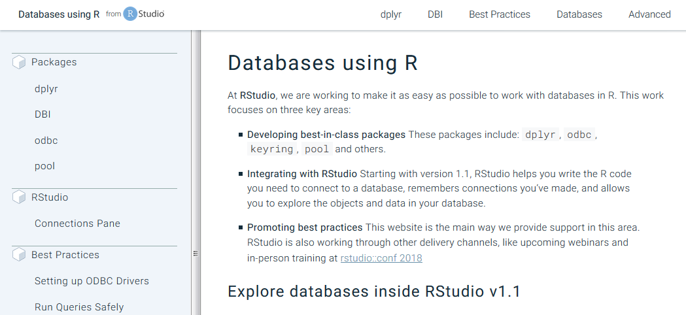686x315 pixels.
Task: Select odbc in the sidebar
Action: 46,141
